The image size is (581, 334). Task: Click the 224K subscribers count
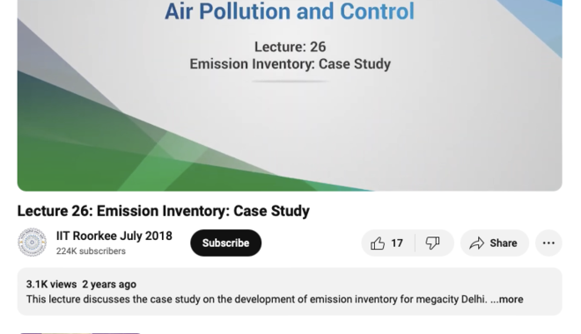(91, 251)
